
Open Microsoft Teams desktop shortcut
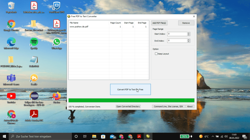11,80
